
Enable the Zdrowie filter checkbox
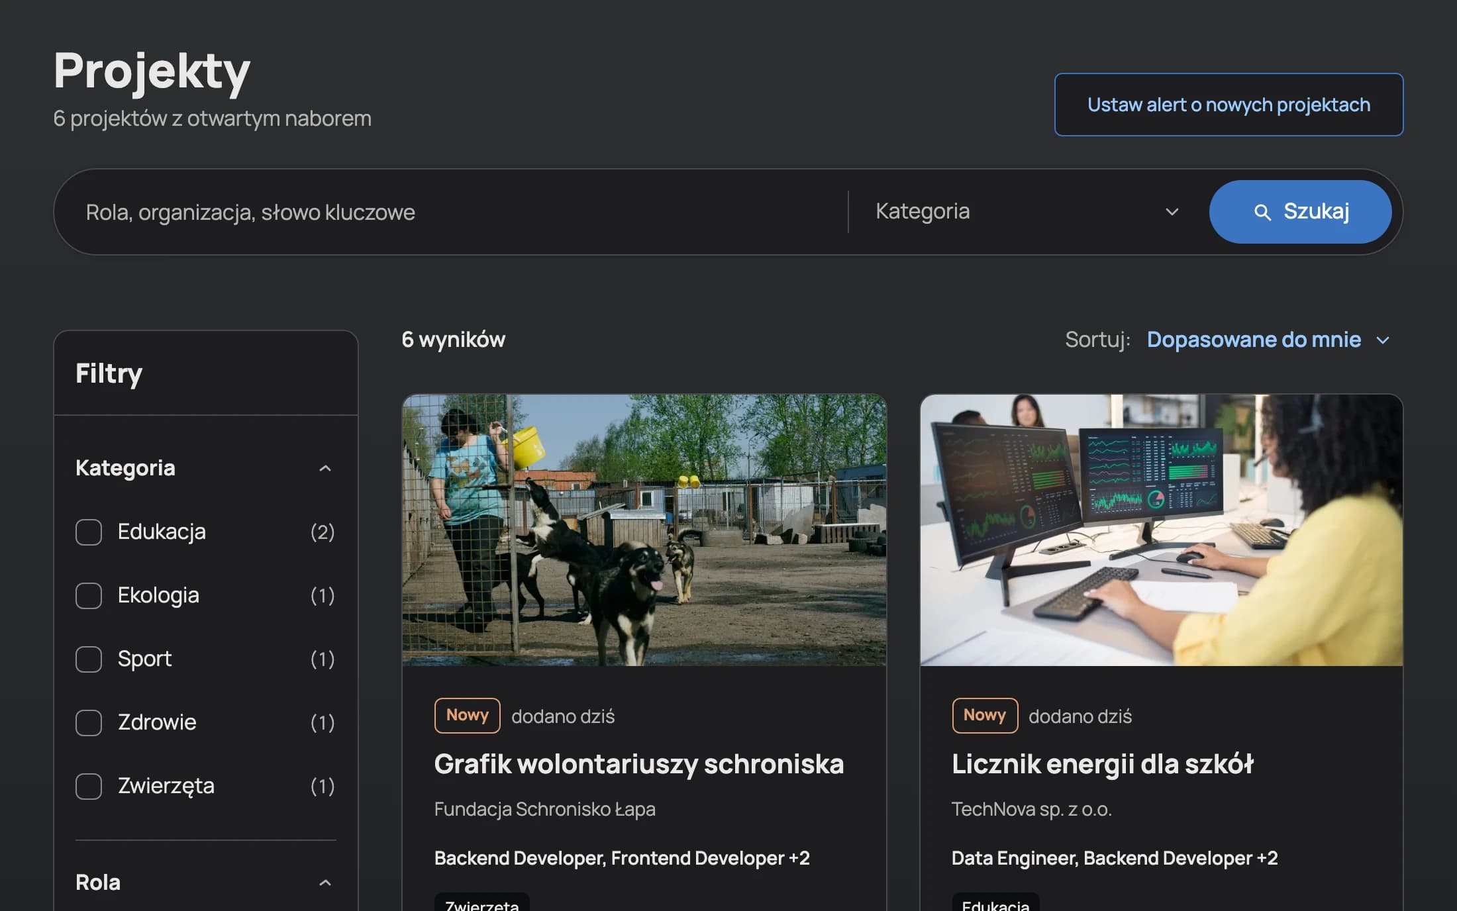89,723
